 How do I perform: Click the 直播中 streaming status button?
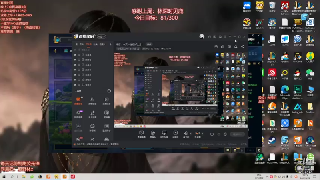pos(237,134)
